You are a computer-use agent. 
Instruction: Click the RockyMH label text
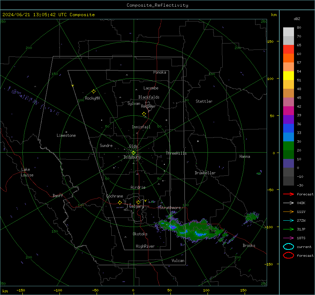pyautogui.click(x=92, y=98)
